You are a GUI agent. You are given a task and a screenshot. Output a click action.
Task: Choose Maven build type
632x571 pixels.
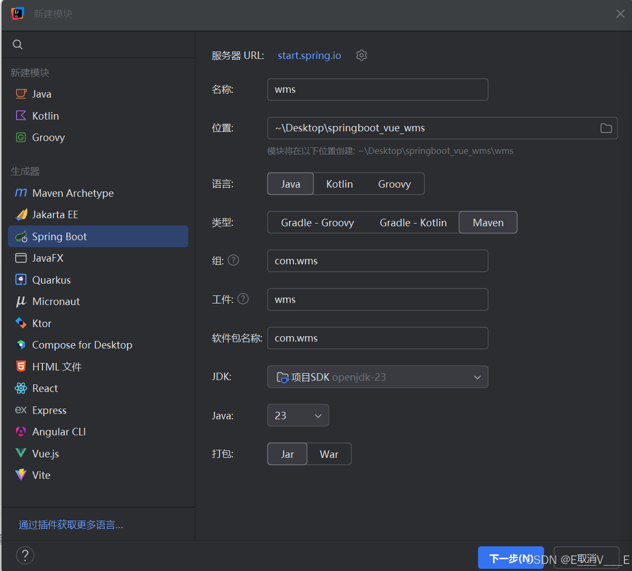click(x=488, y=223)
